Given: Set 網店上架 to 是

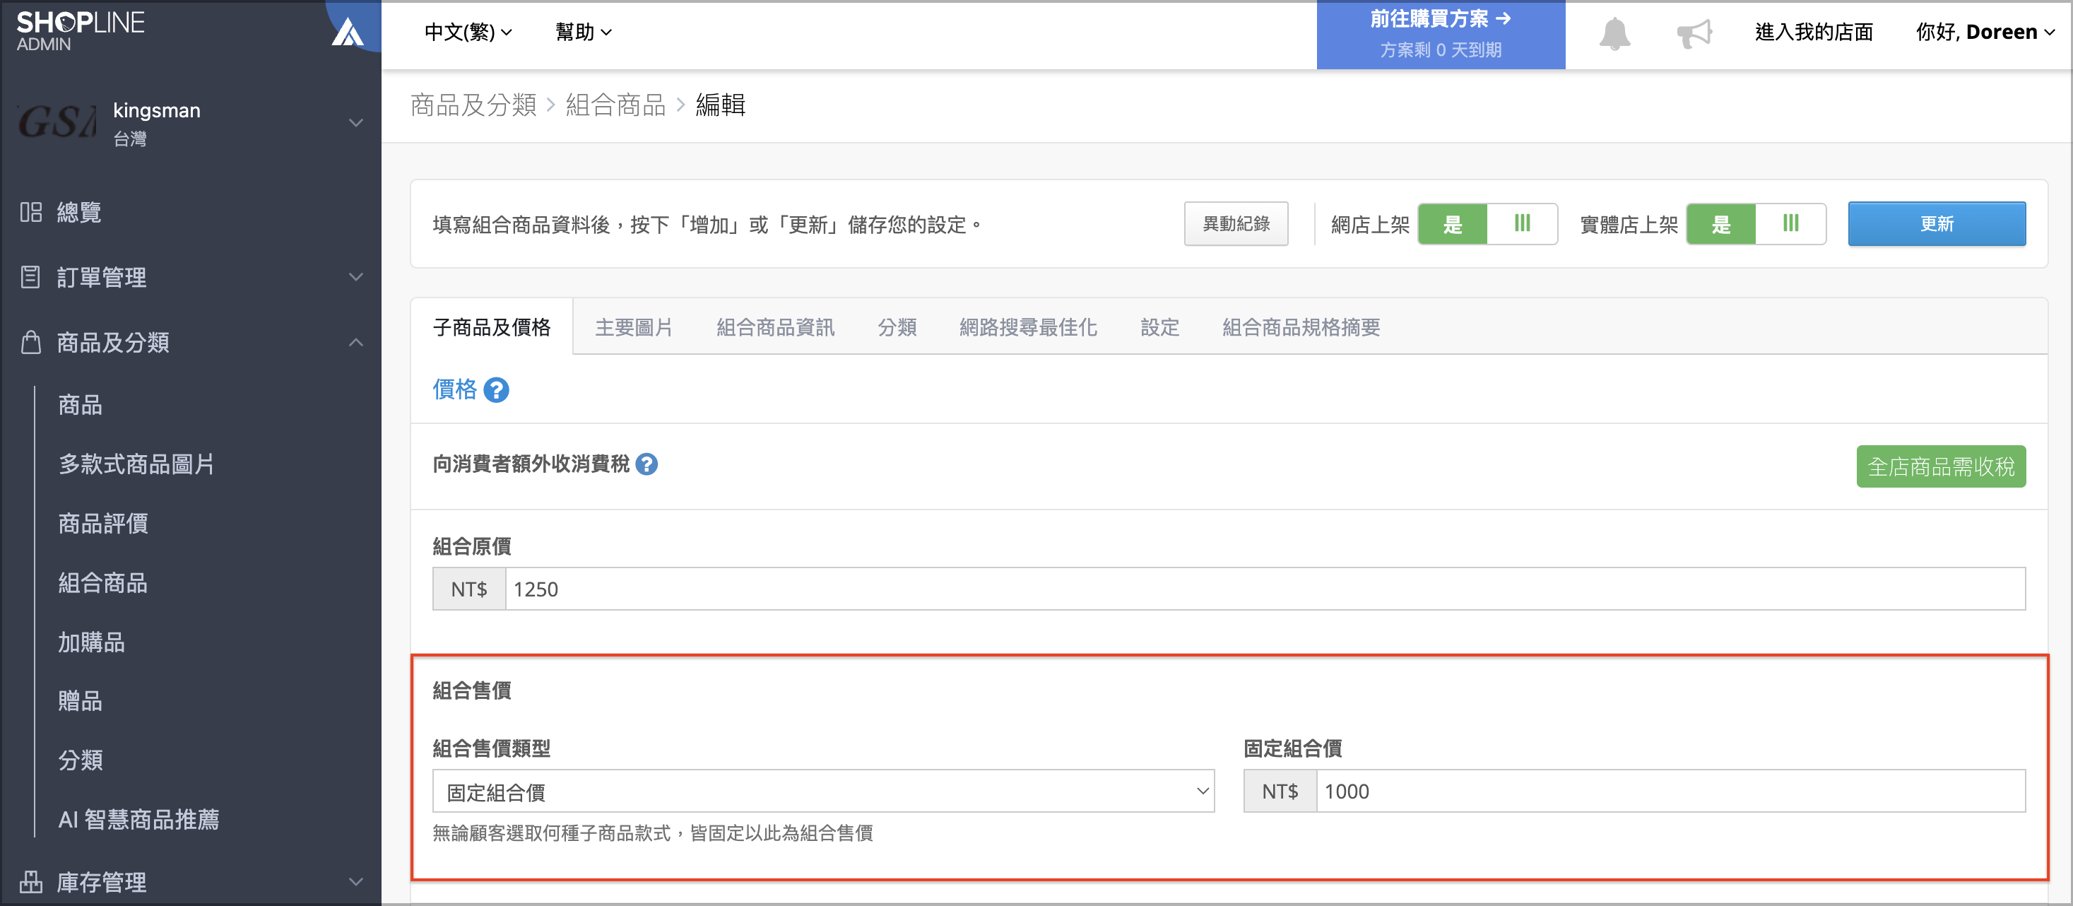Looking at the screenshot, I should click(x=1453, y=224).
